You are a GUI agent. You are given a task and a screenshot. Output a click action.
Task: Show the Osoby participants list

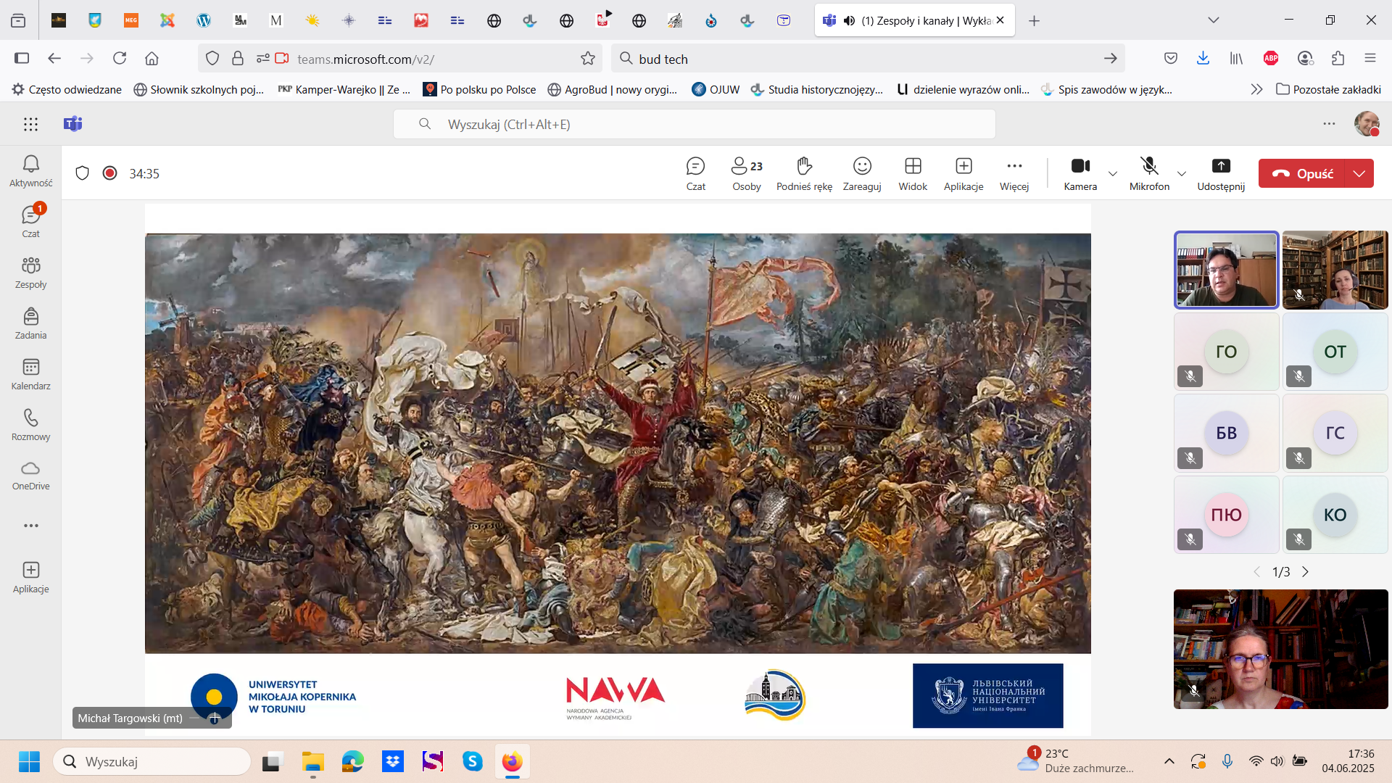pyautogui.click(x=746, y=173)
